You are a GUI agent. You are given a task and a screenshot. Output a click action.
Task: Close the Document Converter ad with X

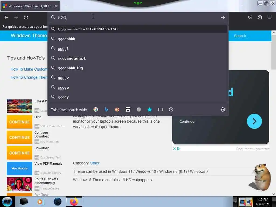pos(174,149)
